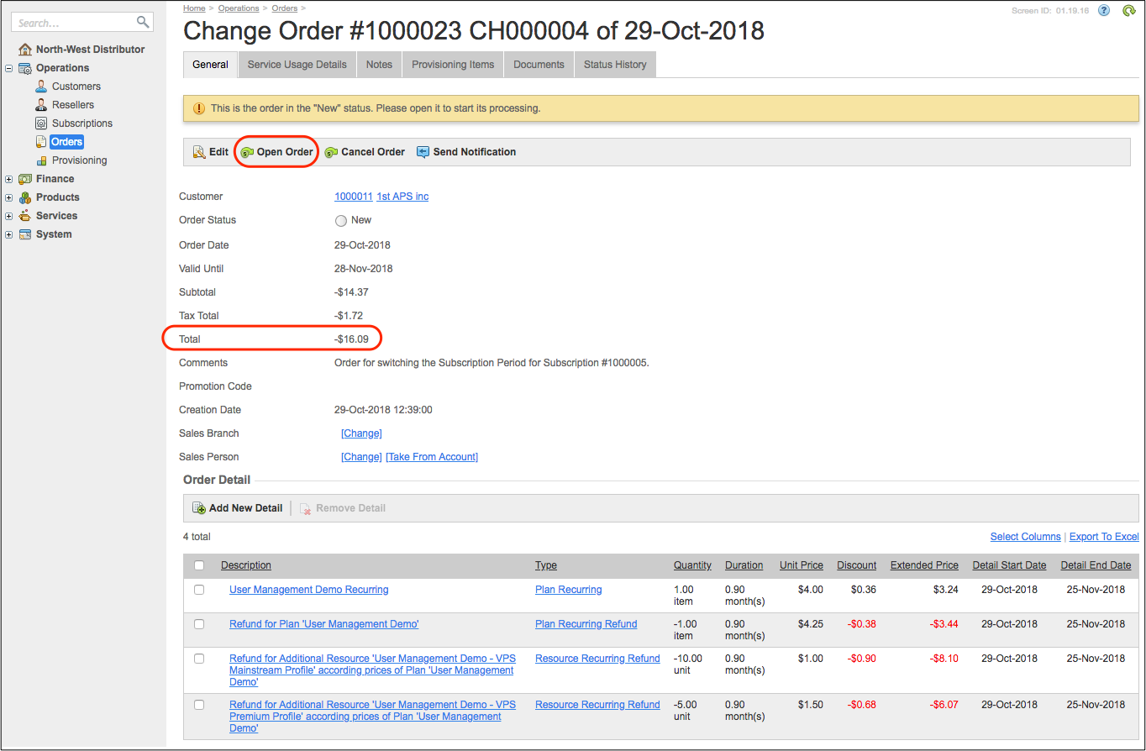Switch to the Service Usage Details tab

click(x=297, y=65)
